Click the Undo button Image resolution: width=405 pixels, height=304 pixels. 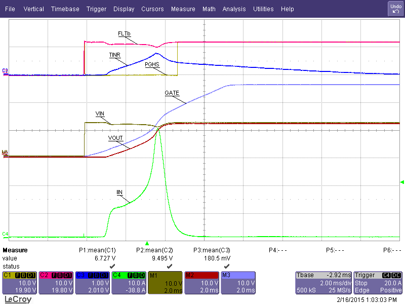[x=395, y=8]
